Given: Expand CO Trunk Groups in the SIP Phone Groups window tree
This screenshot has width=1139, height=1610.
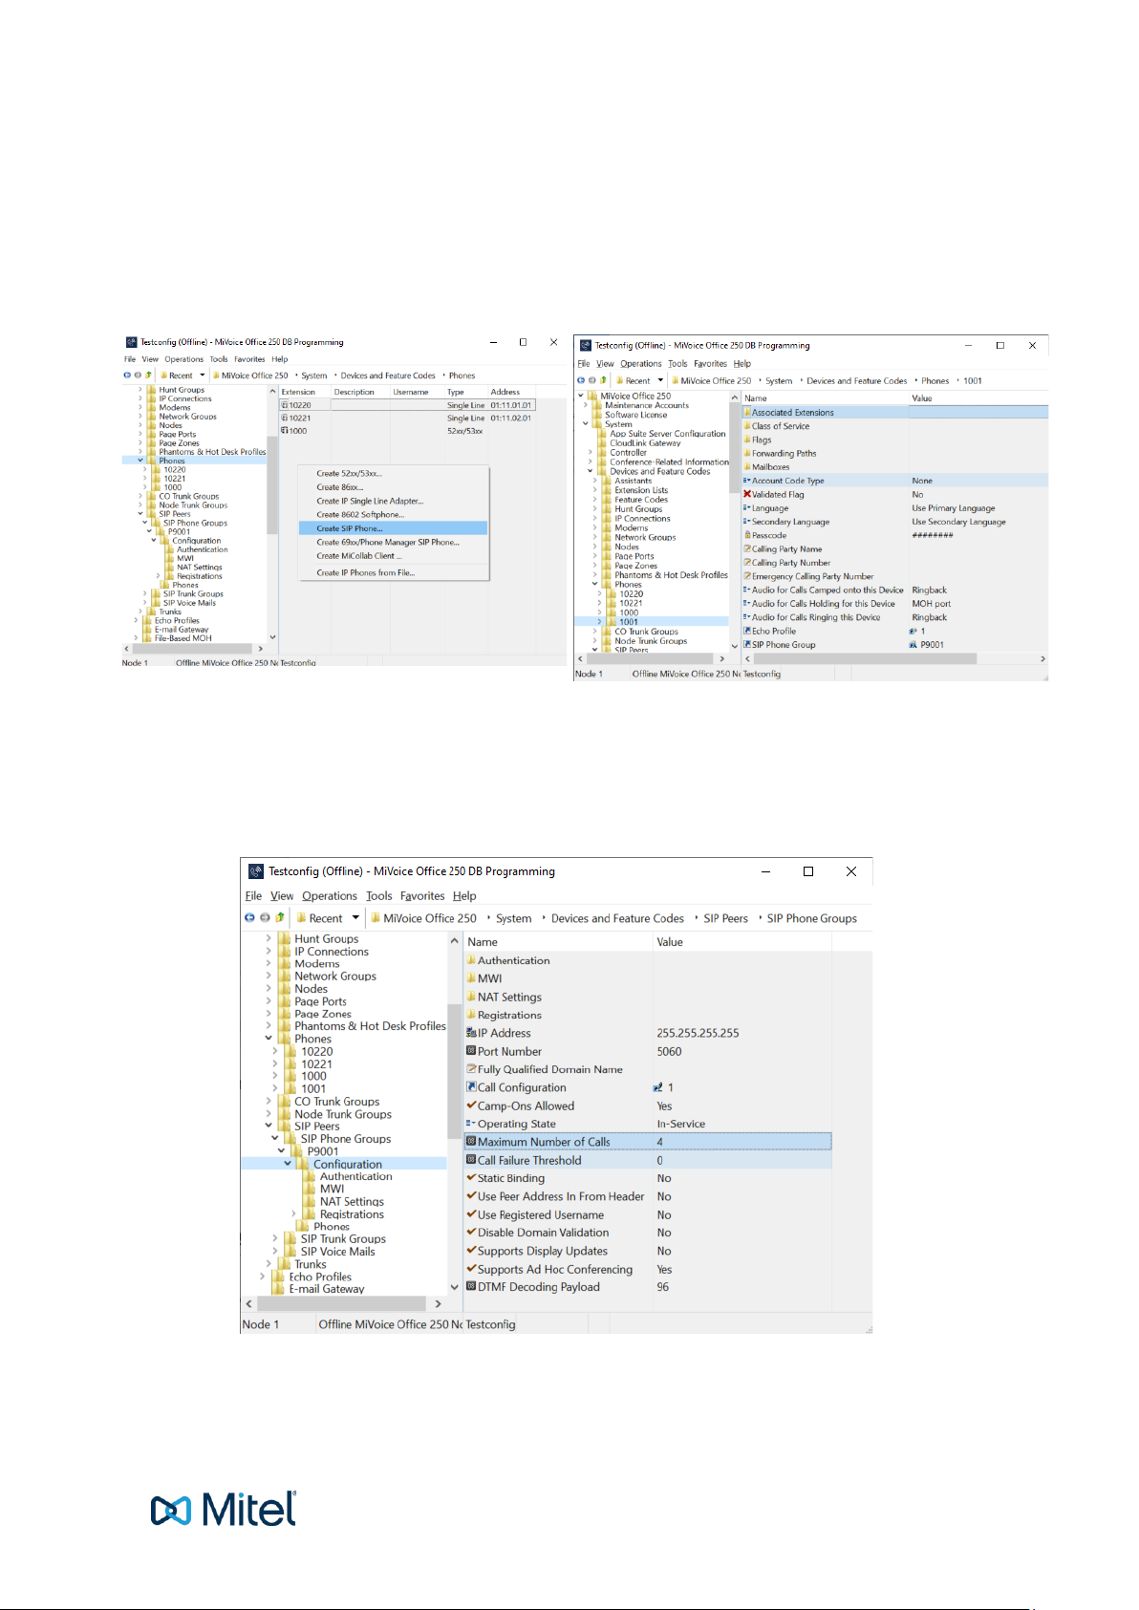Looking at the screenshot, I should pyautogui.click(x=269, y=1102).
